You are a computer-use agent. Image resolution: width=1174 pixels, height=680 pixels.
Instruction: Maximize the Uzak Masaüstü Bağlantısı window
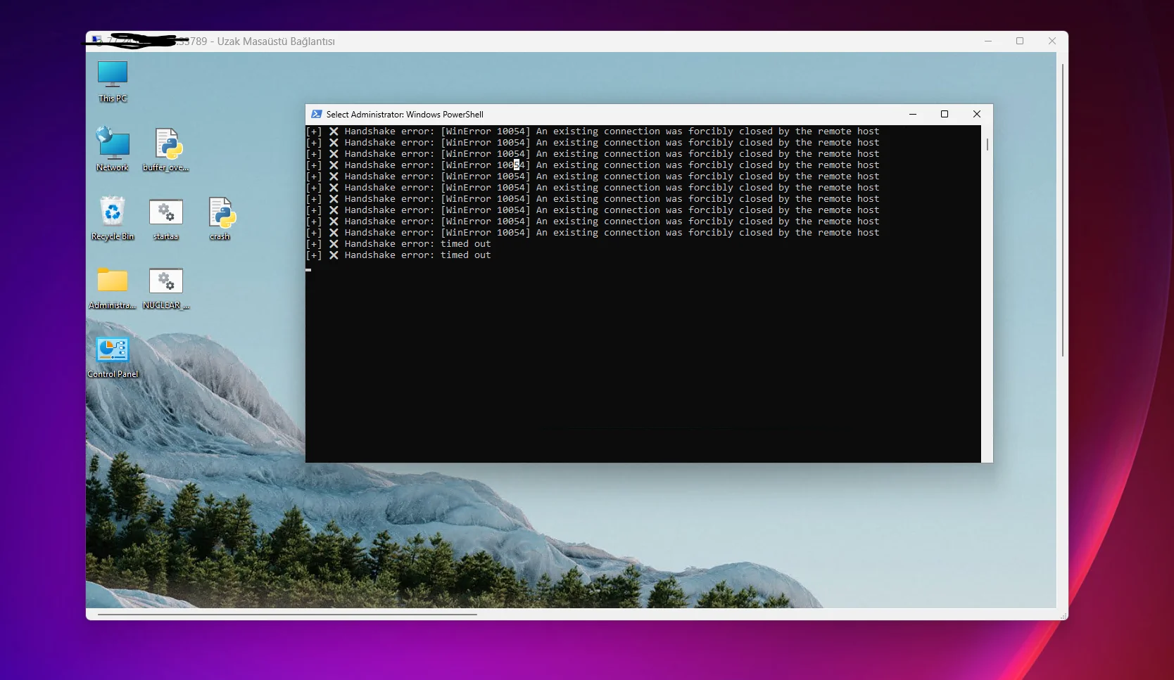pyautogui.click(x=1020, y=41)
